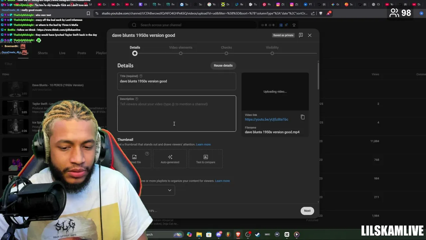This screenshot has height=240, width=426.
Task: Focus the Search across your channel box
Action: point(193,25)
